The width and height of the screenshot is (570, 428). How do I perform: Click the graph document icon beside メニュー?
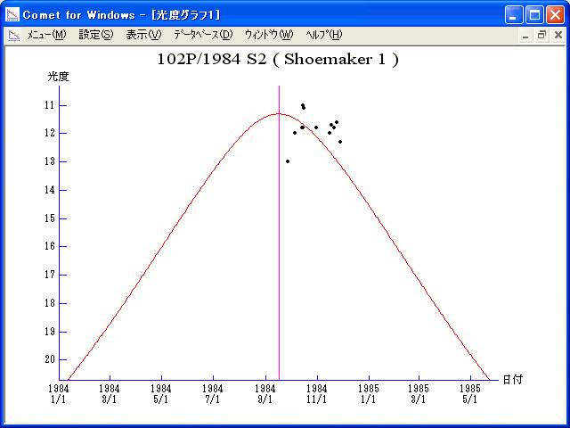coord(14,35)
